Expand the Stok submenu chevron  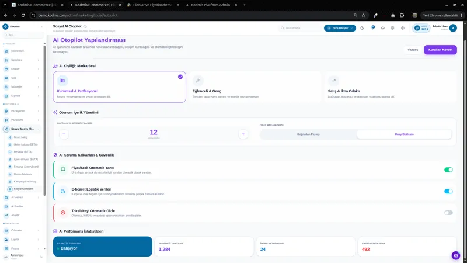(39, 78)
